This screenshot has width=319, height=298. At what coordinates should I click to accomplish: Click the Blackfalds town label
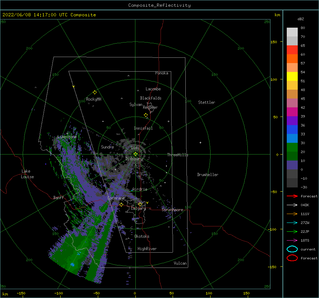tap(151, 98)
